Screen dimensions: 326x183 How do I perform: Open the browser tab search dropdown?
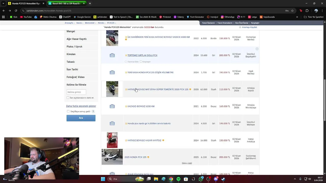(x=3, y=3)
